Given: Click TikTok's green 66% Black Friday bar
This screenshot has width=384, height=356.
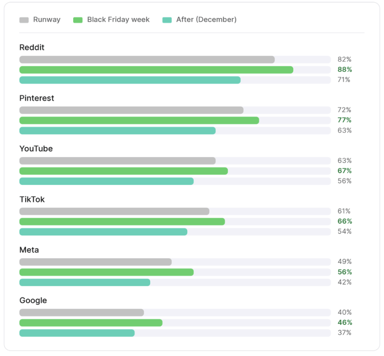Looking at the screenshot, I should pos(122,222).
